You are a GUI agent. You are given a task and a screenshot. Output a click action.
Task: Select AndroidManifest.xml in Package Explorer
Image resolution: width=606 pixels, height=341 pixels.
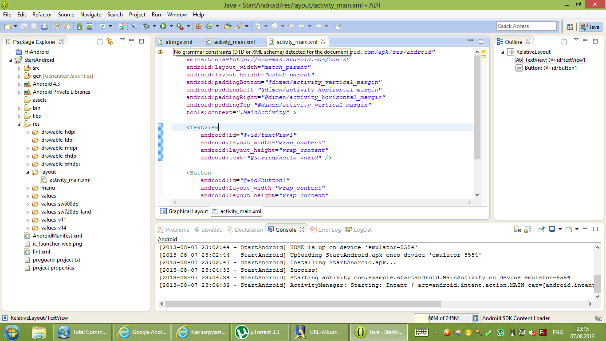coord(54,236)
